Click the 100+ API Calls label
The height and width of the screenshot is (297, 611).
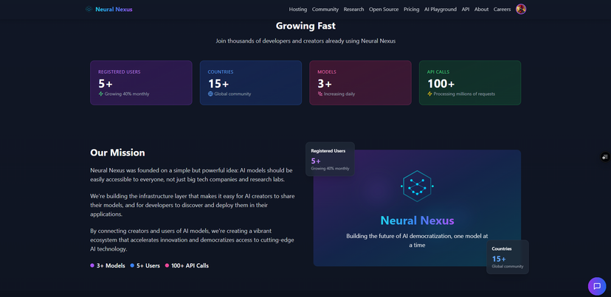point(190,266)
